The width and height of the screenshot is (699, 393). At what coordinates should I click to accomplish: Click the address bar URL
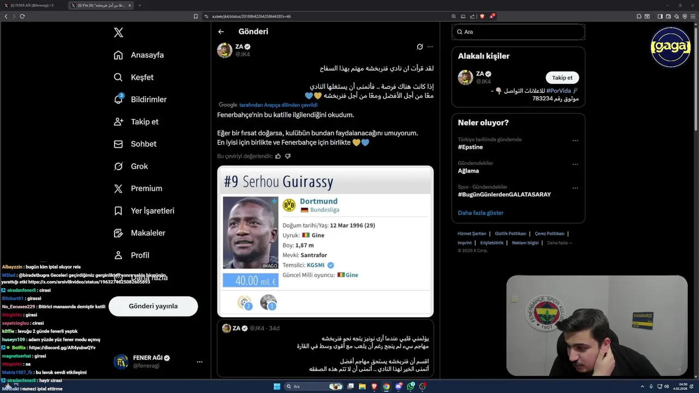click(251, 16)
